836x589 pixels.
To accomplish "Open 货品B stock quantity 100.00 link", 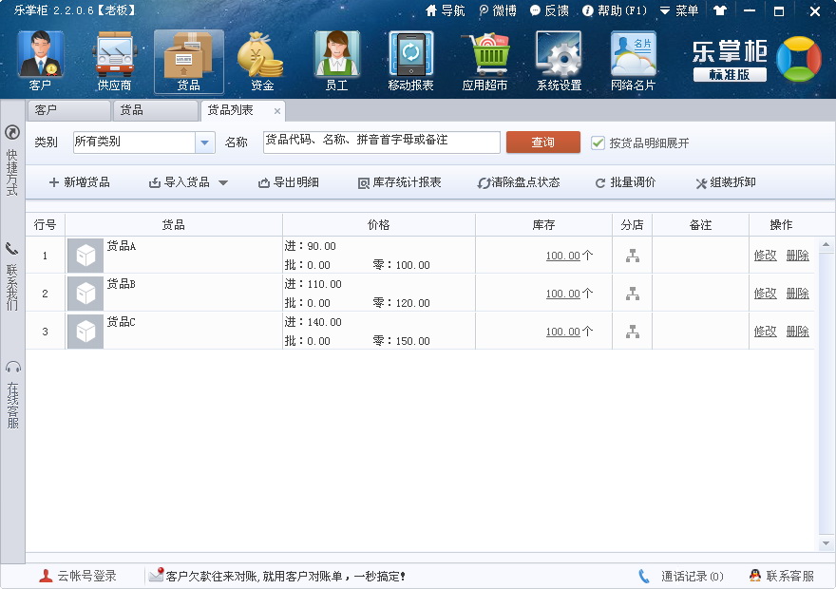I will [x=563, y=294].
